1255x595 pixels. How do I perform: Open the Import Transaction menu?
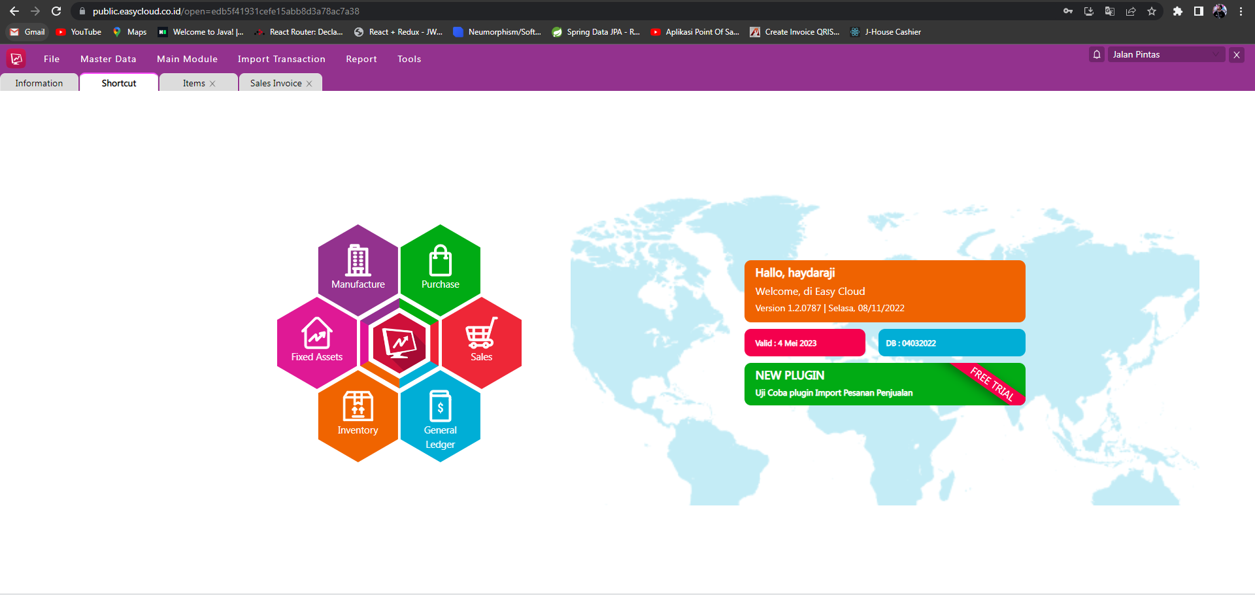point(281,59)
